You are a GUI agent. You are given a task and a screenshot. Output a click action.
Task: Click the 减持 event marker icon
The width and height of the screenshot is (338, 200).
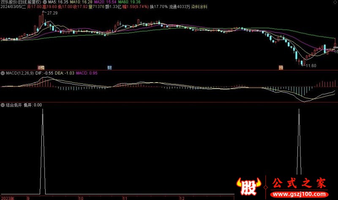(x=41, y=67)
